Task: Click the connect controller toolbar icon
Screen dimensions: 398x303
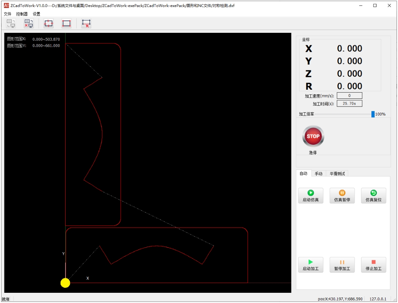Action: (11, 23)
